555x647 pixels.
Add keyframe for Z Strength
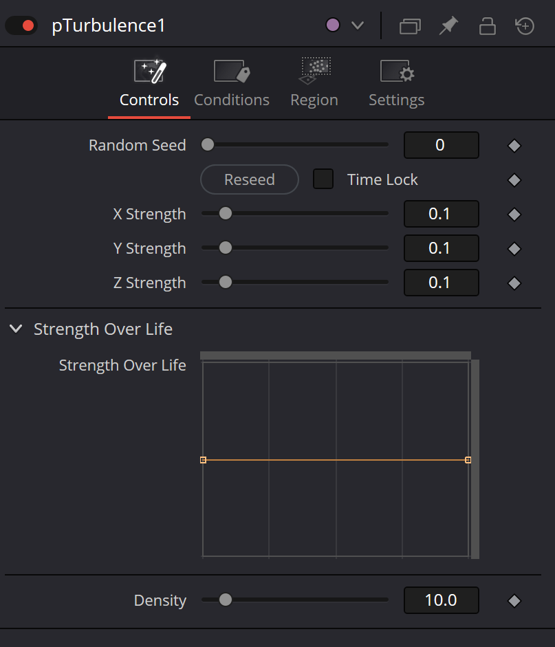coord(514,283)
